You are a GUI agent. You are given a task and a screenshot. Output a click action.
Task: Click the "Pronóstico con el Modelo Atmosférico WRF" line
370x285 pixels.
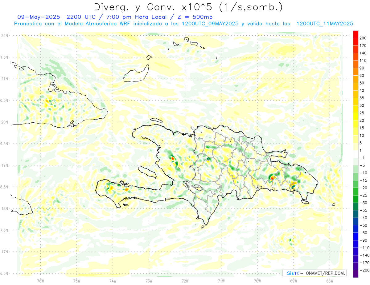click(x=72, y=24)
